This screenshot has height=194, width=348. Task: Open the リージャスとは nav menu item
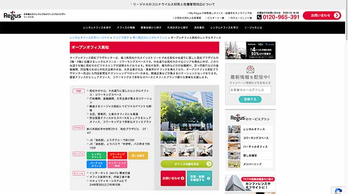point(253,28)
